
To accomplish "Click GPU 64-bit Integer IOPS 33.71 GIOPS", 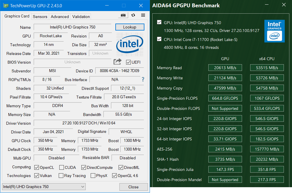I will (225, 139).
